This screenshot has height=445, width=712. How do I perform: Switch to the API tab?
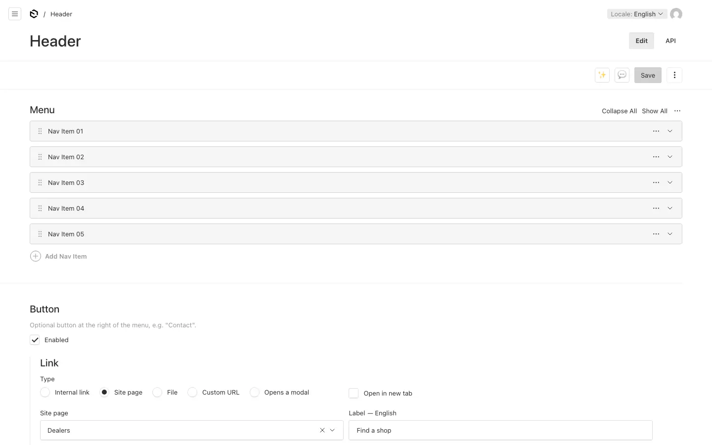click(670, 41)
